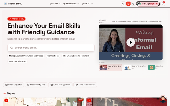The image size is (170, 106).
Task: Click clock icon on Productivity Tips
Action: pyautogui.click(x=28, y=85)
